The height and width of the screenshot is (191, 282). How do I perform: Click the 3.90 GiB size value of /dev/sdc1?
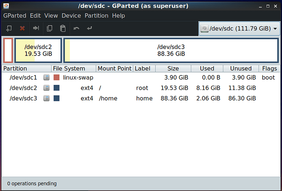click(x=176, y=78)
